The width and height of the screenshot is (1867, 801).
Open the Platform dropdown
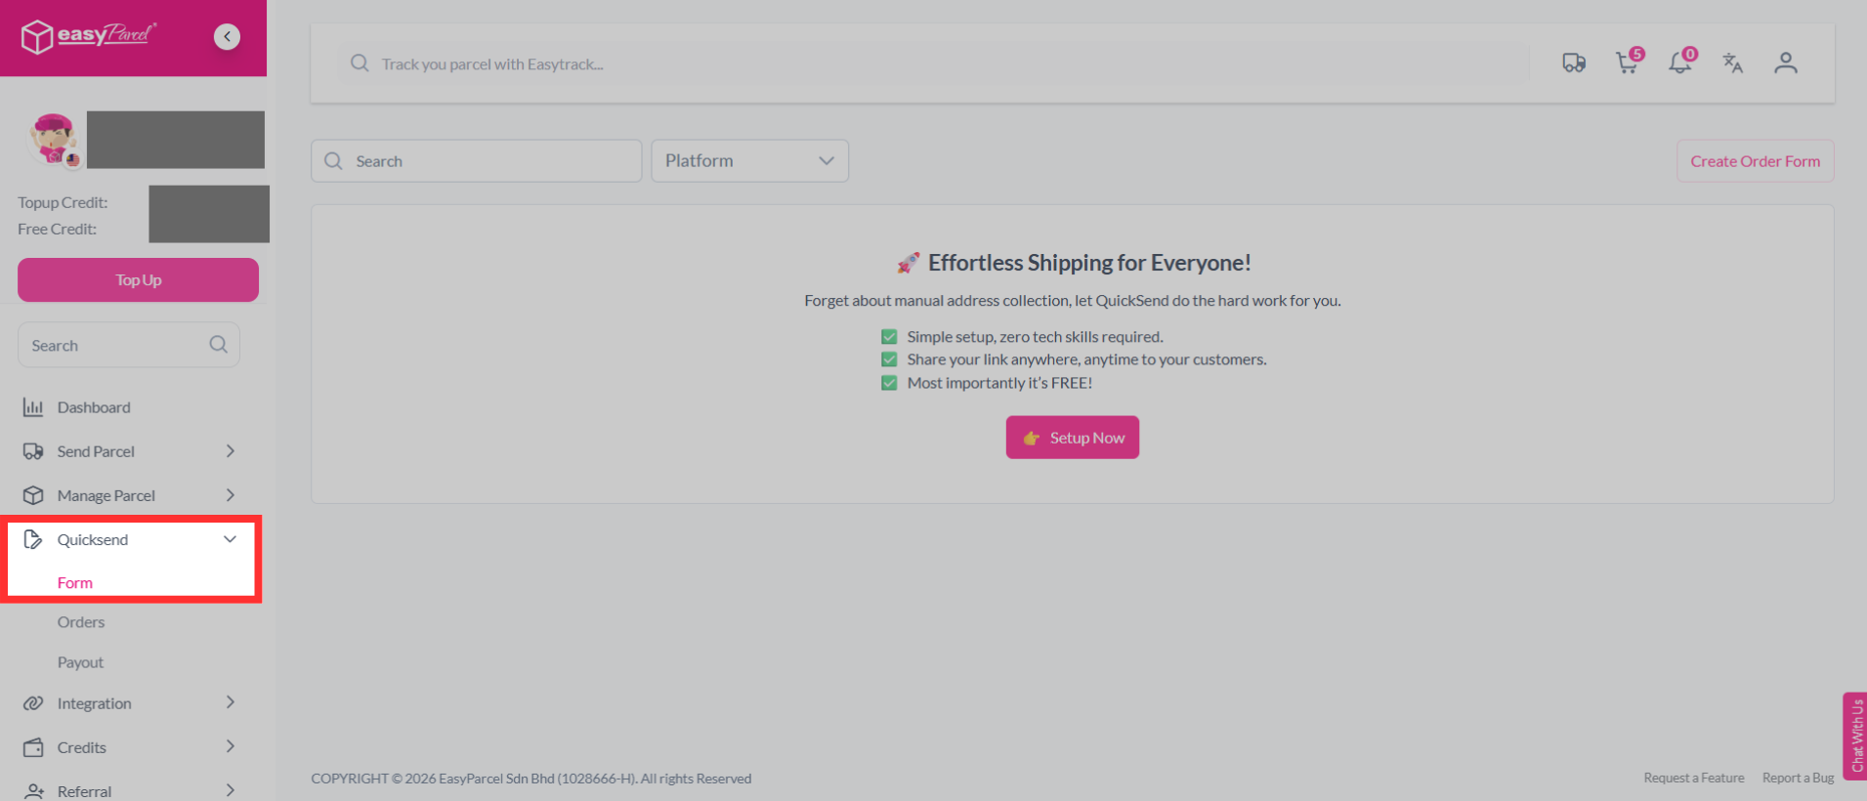click(749, 160)
